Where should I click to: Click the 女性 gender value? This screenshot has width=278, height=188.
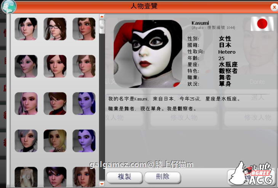(x=225, y=39)
